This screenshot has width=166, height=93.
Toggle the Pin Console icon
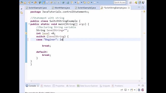pyautogui.click(x=122, y=90)
